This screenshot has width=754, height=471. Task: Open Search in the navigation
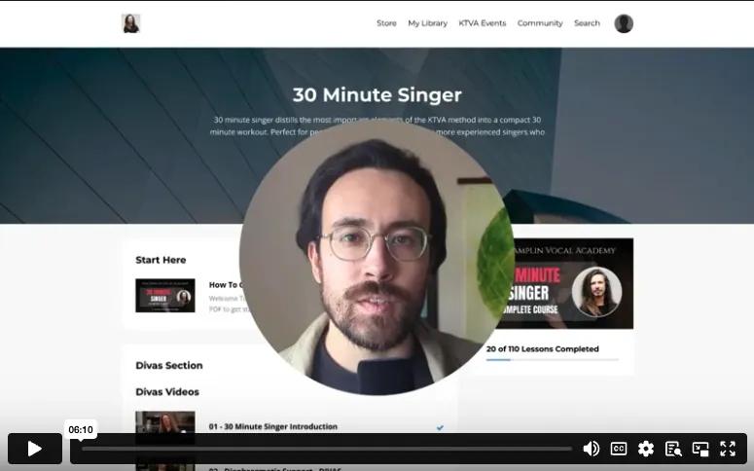coord(587,23)
